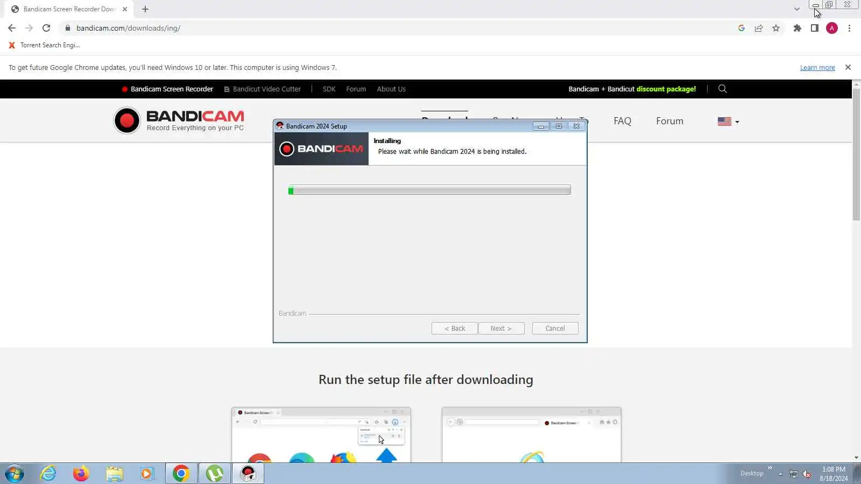Open Forum in main navigation
This screenshot has width=861, height=484.
click(669, 121)
